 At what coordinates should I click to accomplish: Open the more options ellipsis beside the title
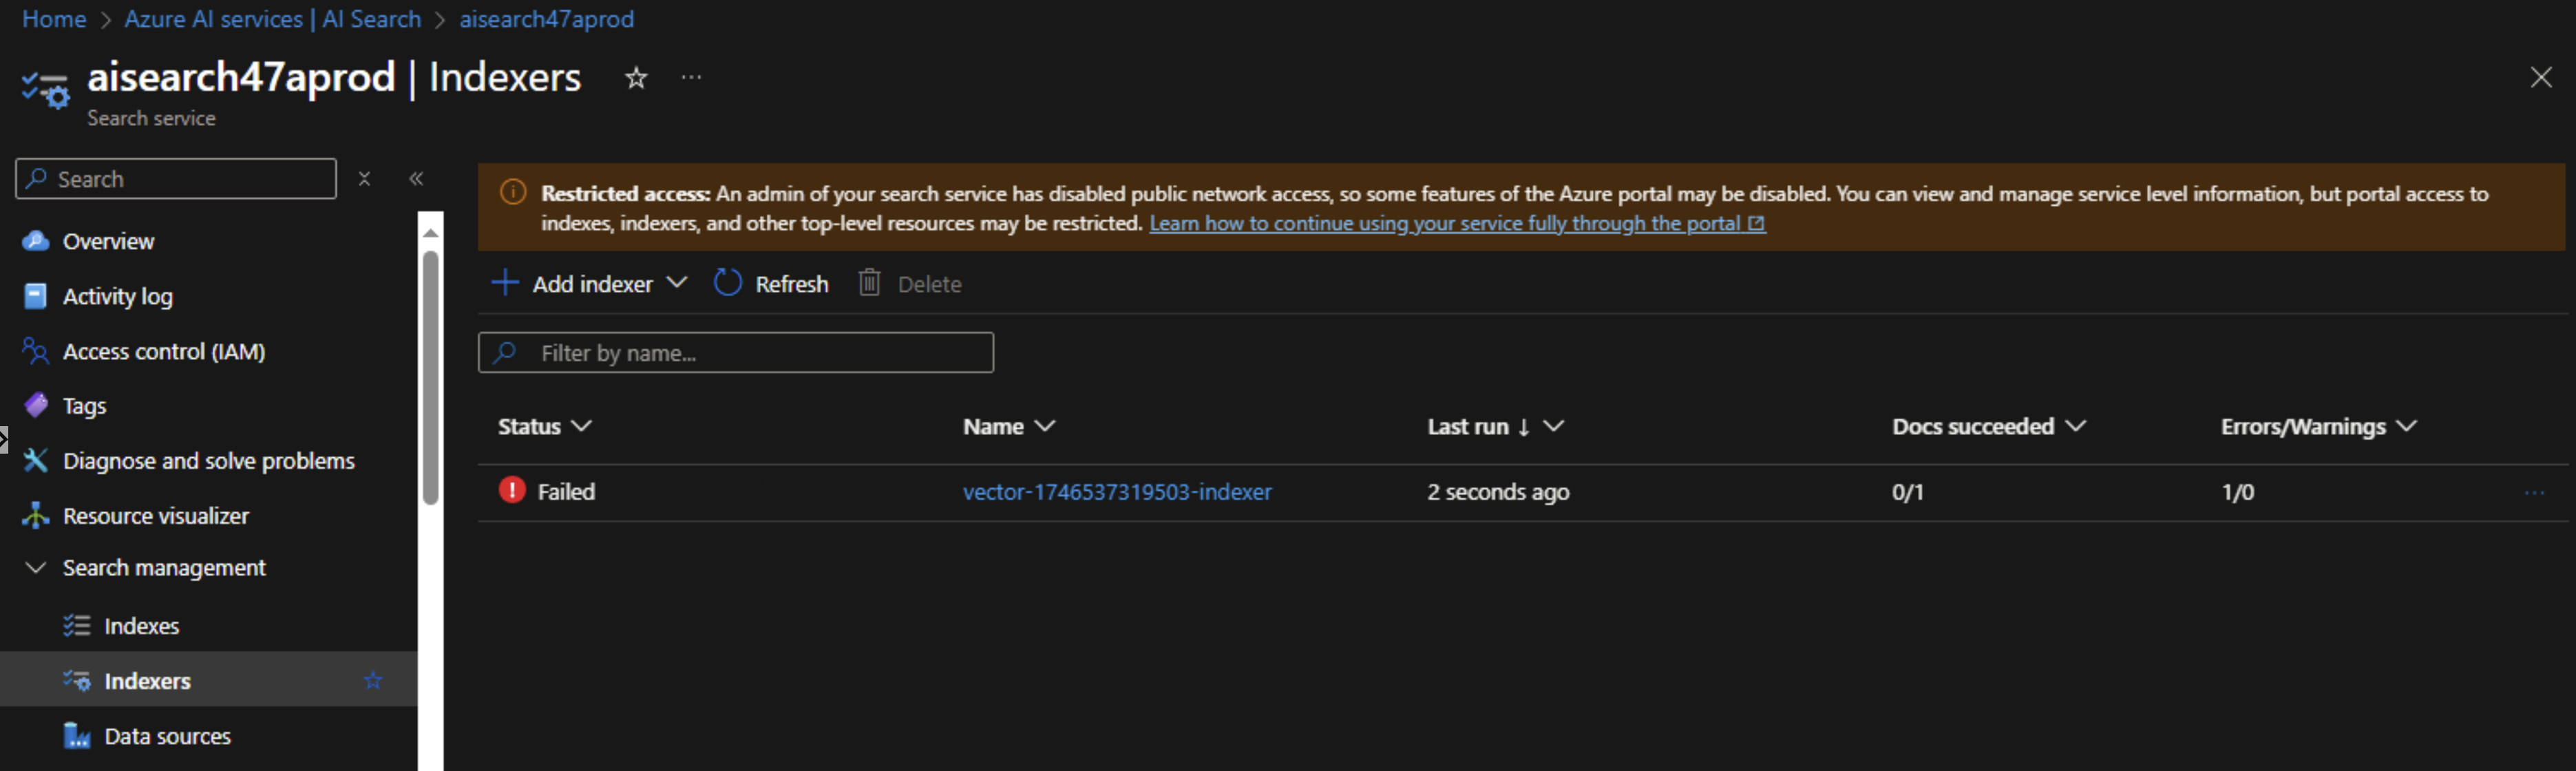click(x=691, y=77)
